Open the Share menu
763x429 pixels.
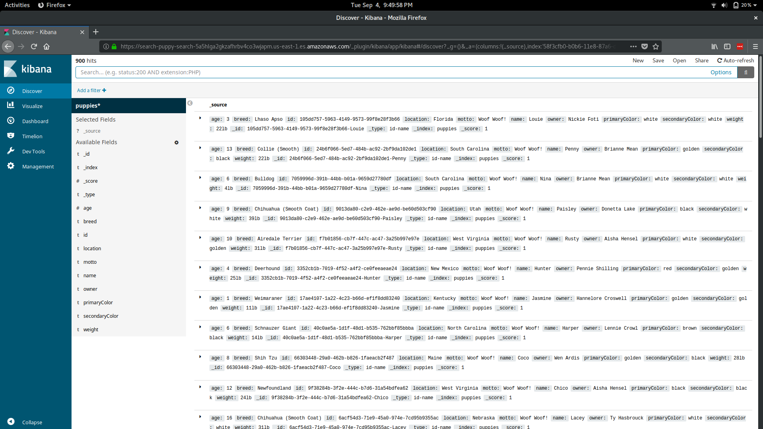[x=701, y=60]
